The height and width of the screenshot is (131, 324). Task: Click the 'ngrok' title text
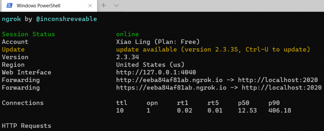point(11,19)
